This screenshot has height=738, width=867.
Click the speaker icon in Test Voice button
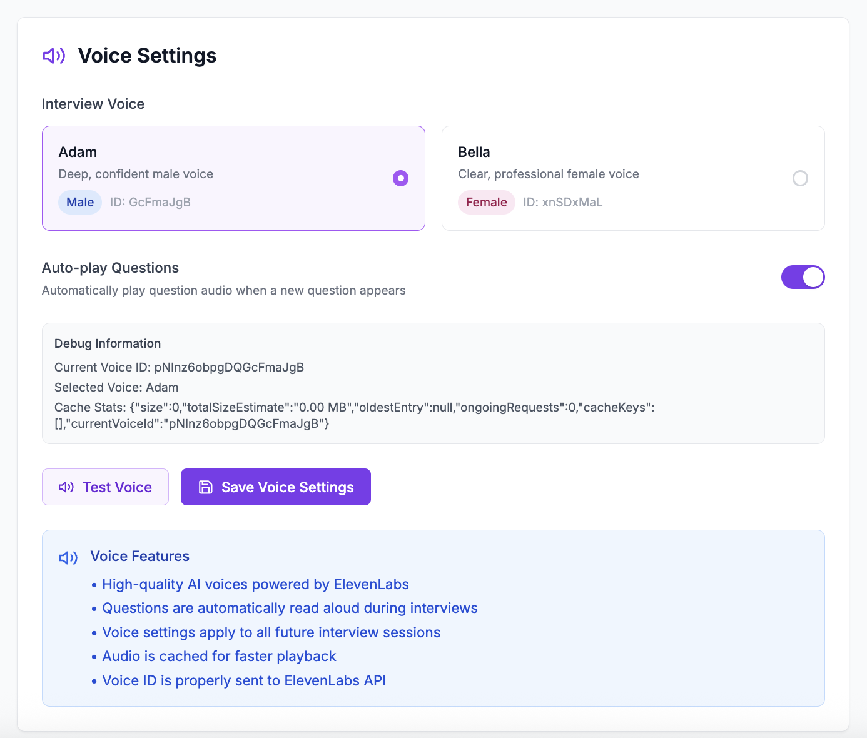pos(66,487)
